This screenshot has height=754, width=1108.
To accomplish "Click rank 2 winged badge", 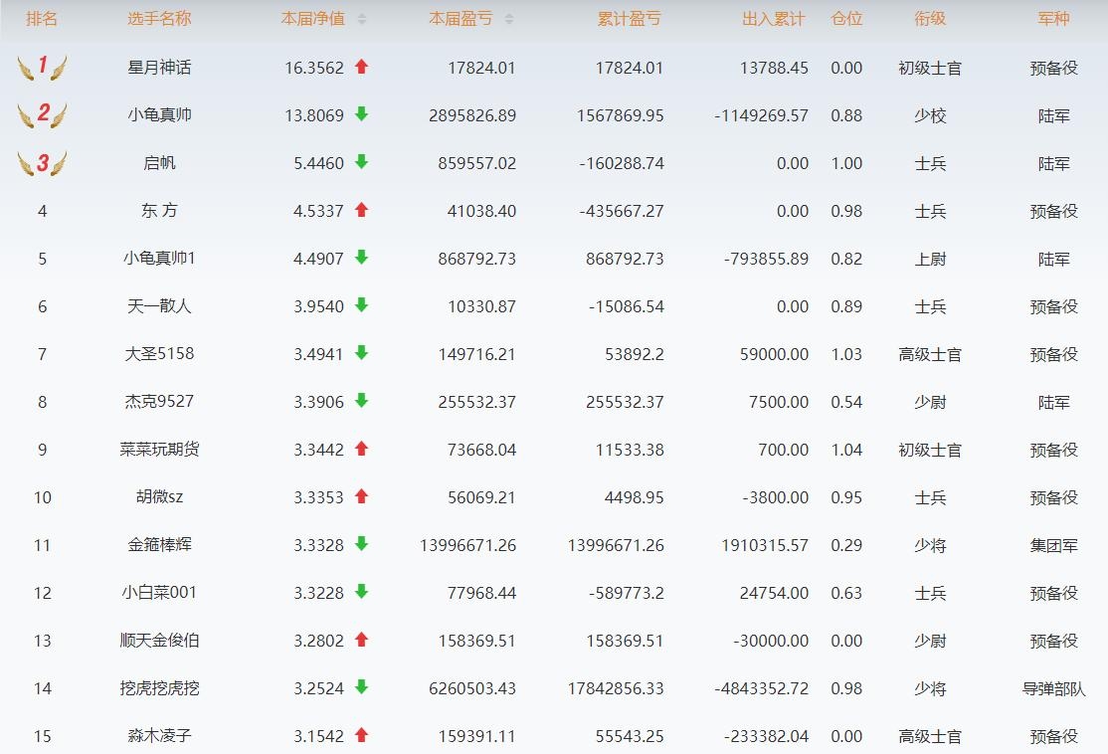I will [43, 114].
